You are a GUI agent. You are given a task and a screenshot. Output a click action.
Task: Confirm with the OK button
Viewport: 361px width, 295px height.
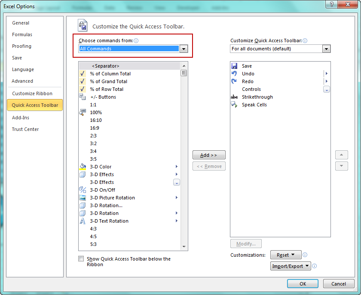coord(303,284)
